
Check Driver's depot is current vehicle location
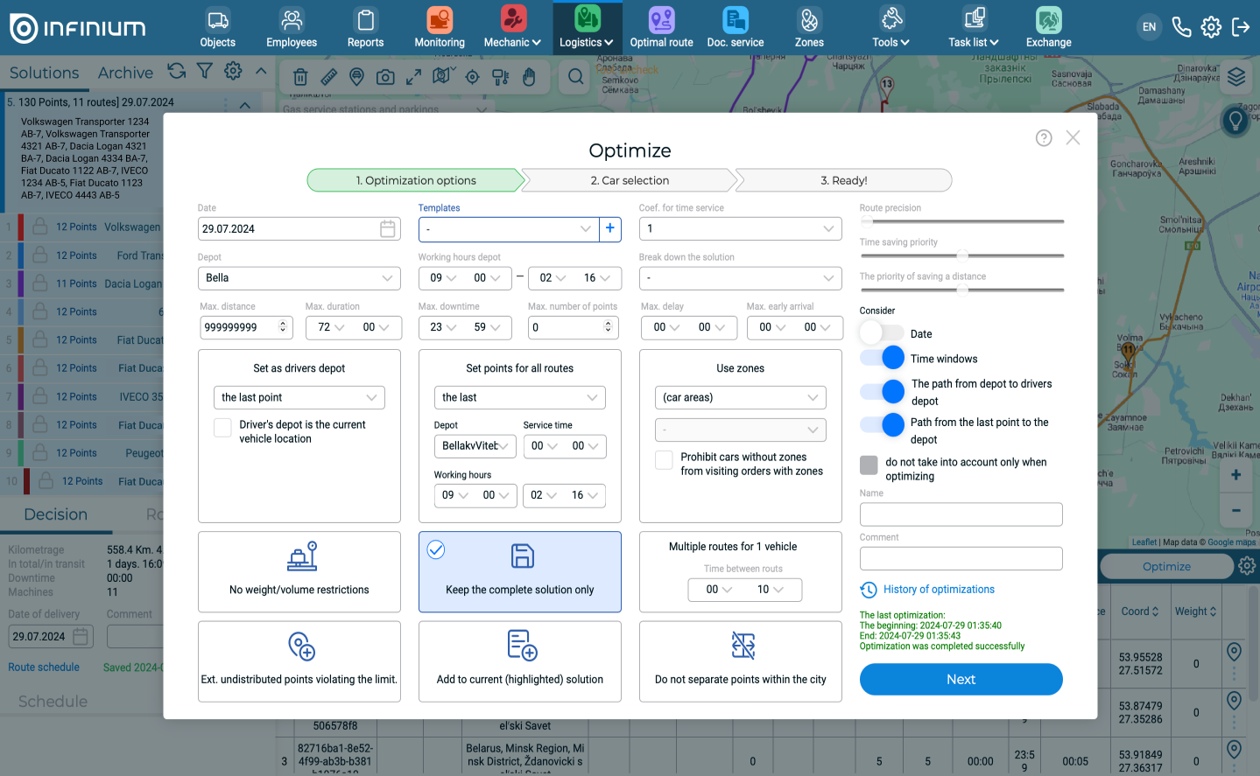pos(223,427)
